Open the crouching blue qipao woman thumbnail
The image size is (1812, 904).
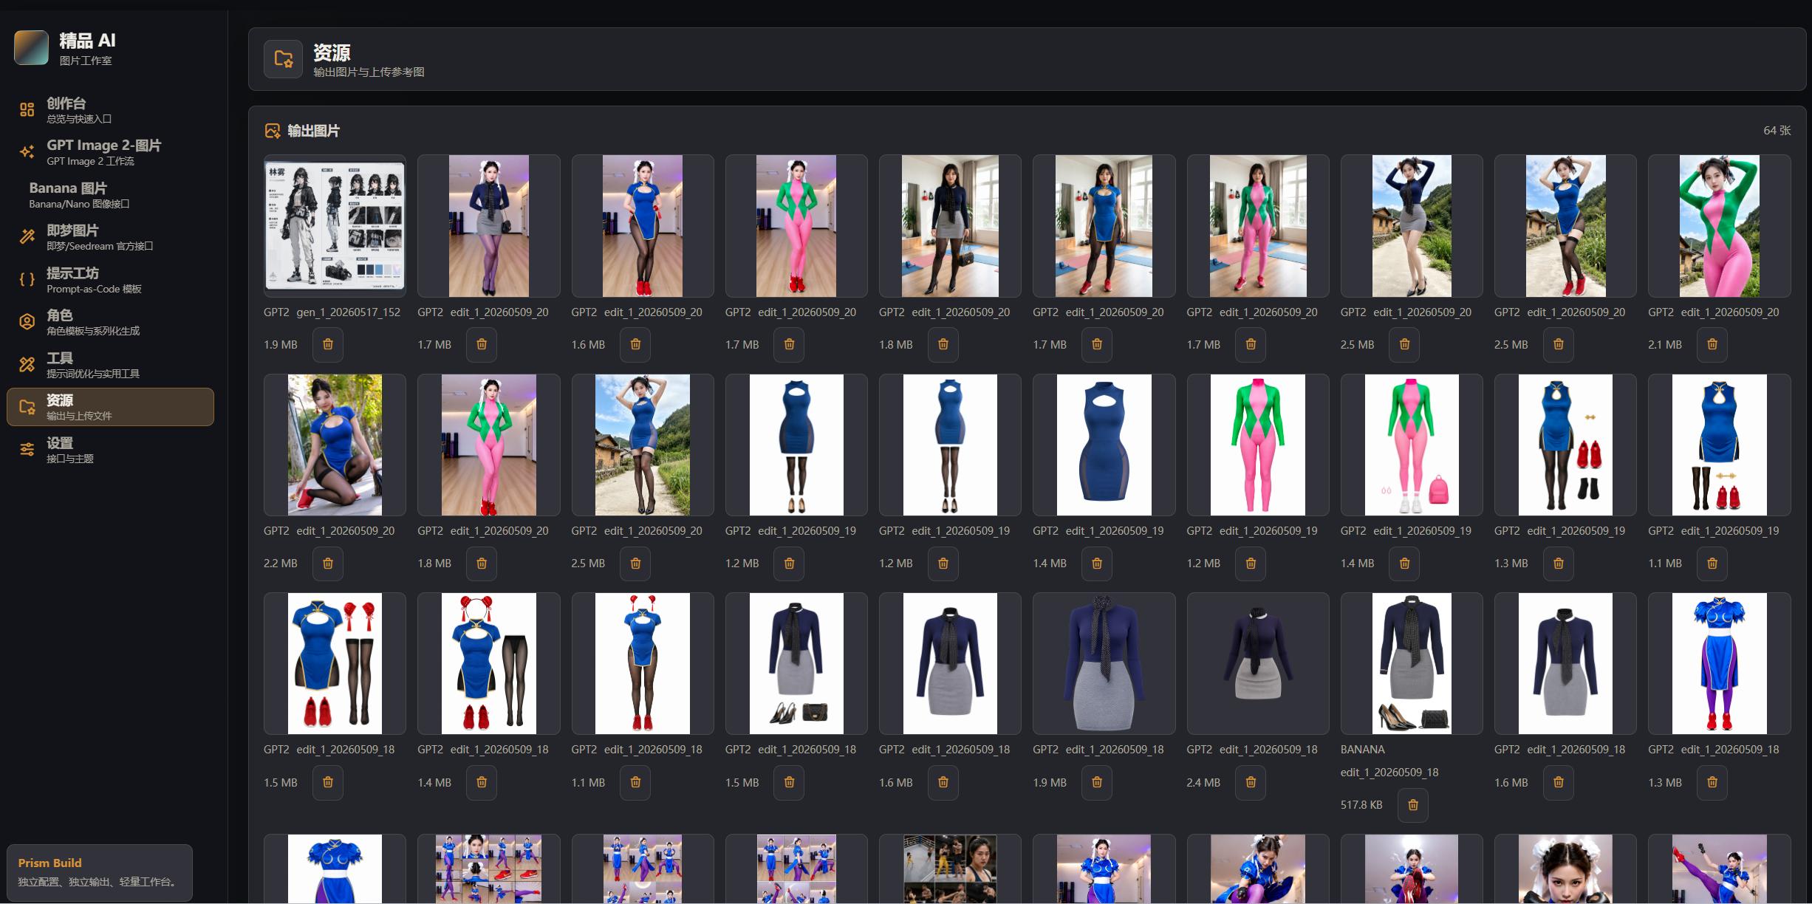click(335, 445)
